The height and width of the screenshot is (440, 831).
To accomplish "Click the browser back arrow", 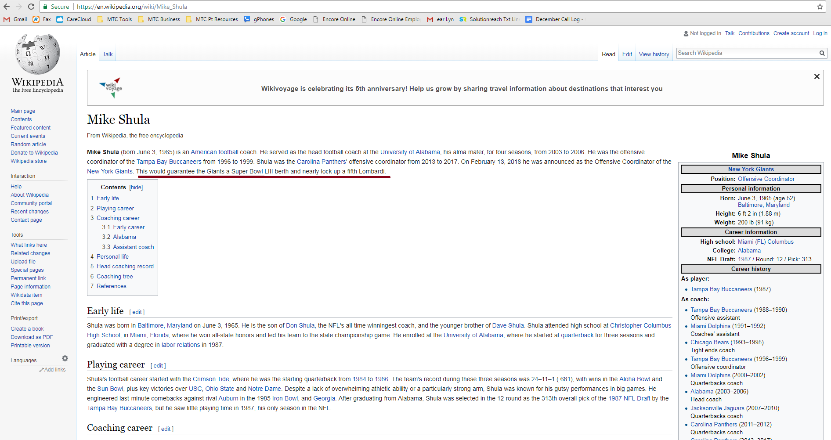I will [x=7, y=7].
